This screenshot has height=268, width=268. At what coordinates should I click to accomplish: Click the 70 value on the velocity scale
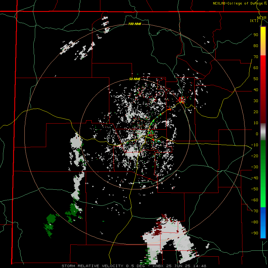coord(256,57)
